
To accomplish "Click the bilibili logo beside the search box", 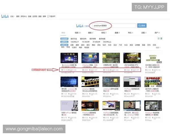I will pyautogui.click(x=80, y=26).
